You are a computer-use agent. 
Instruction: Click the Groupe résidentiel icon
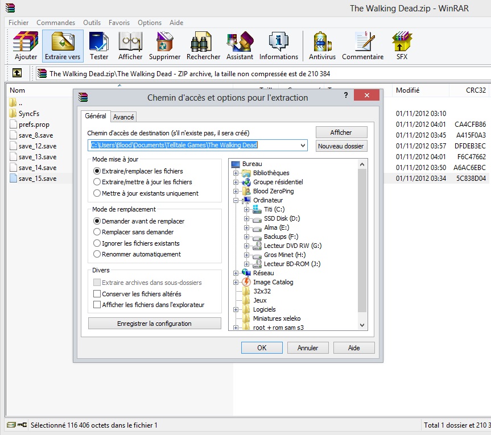246,182
